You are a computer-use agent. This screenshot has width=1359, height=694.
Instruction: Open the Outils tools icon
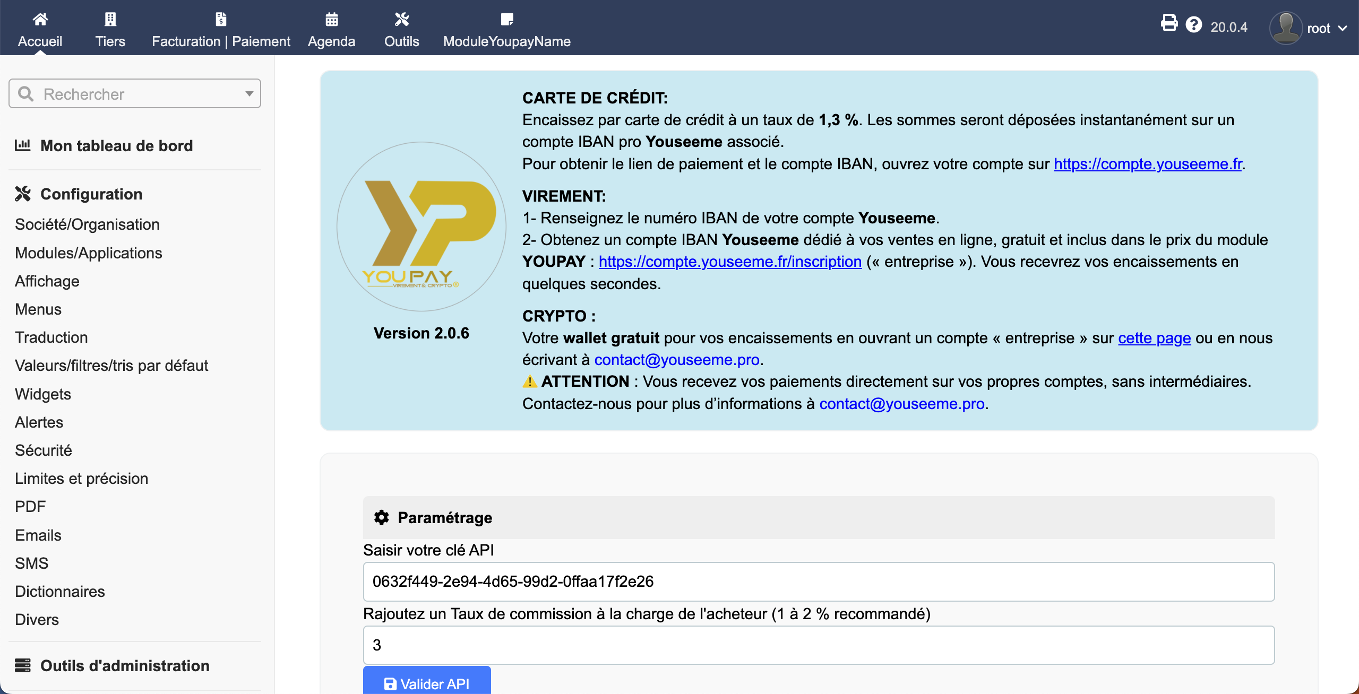pos(401,20)
